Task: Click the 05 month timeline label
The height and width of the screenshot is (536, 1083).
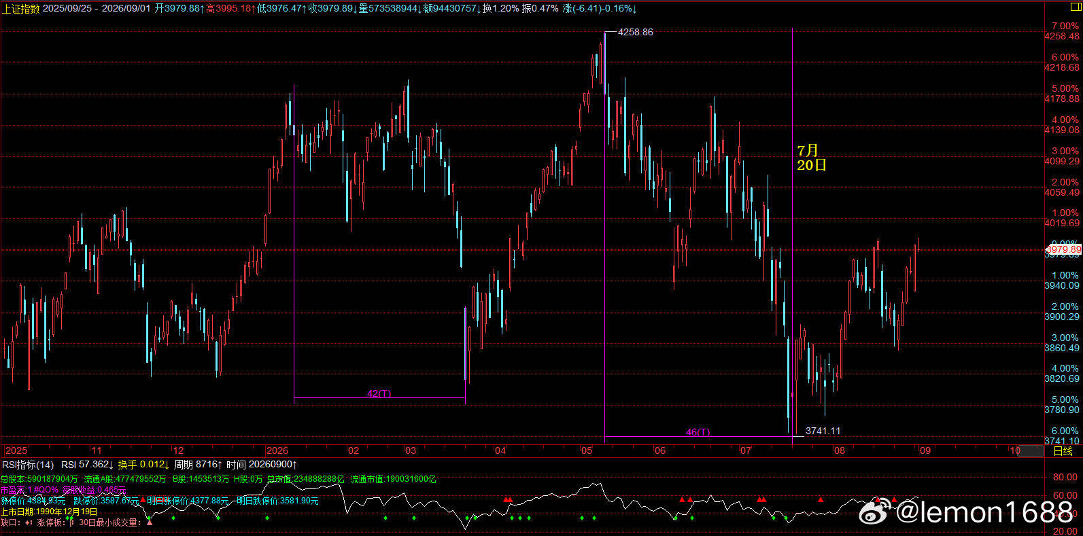Action: pyautogui.click(x=587, y=450)
